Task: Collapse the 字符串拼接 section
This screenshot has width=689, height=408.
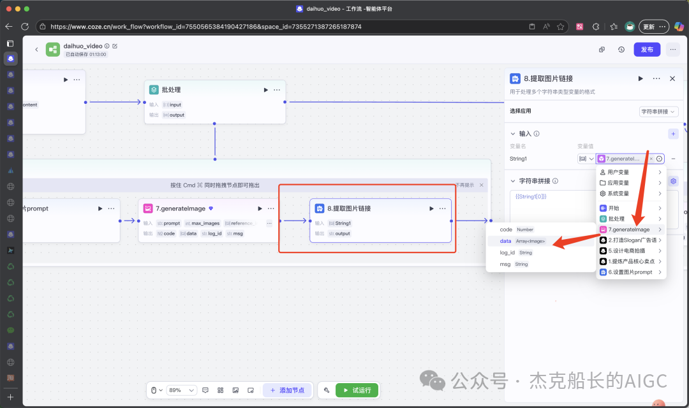Action: pos(513,181)
